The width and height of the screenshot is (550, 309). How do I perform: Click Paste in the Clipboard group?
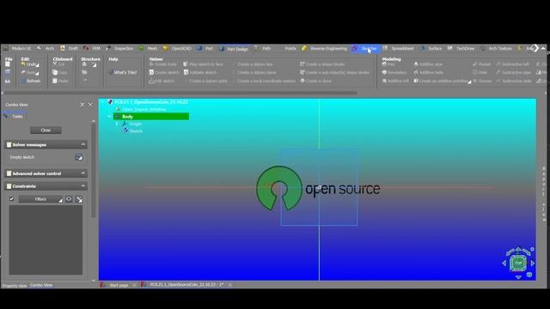pyautogui.click(x=60, y=81)
